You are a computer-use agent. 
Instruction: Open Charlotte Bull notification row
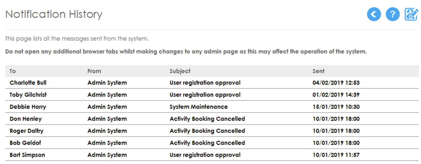[212, 83]
